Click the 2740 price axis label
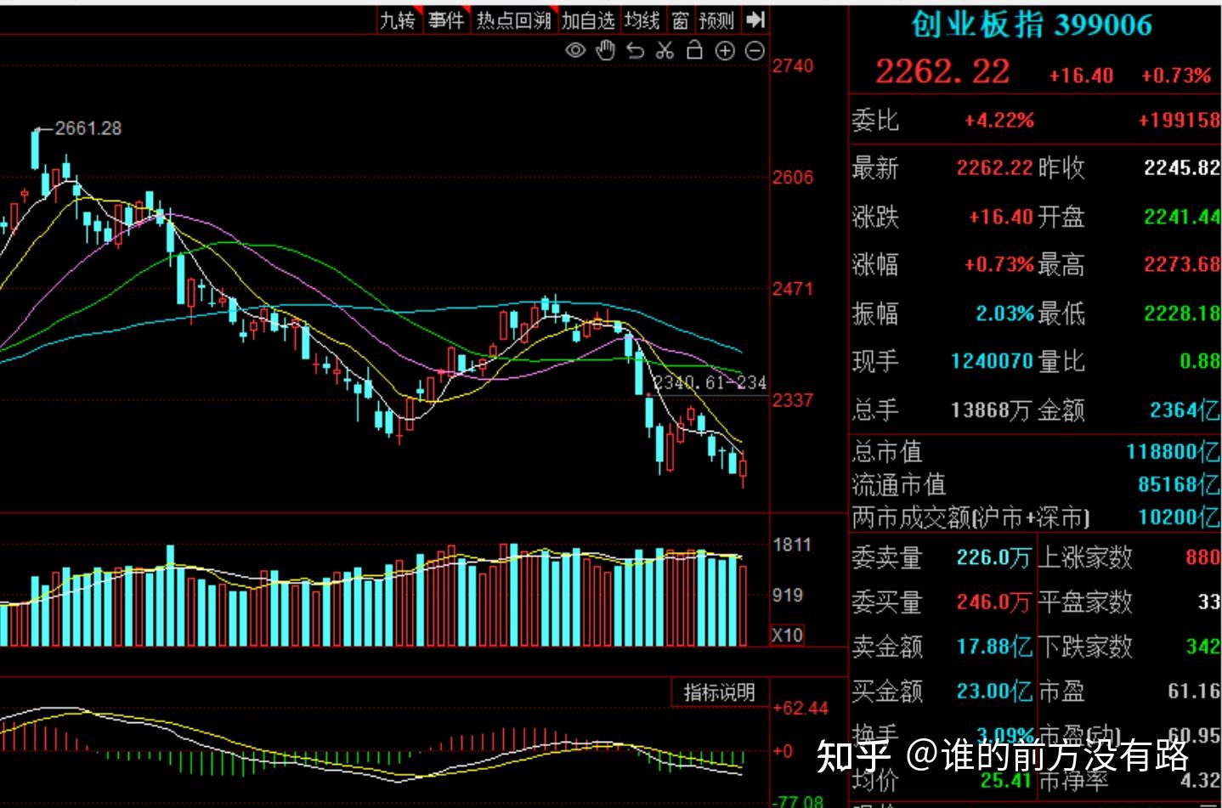The height and width of the screenshot is (808, 1222). (x=793, y=65)
